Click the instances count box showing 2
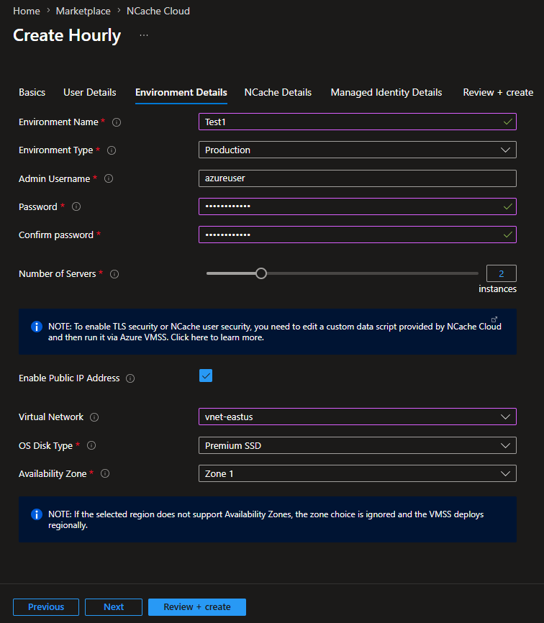Image resolution: width=544 pixels, height=623 pixels. pyautogui.click(x=501, y=273)
